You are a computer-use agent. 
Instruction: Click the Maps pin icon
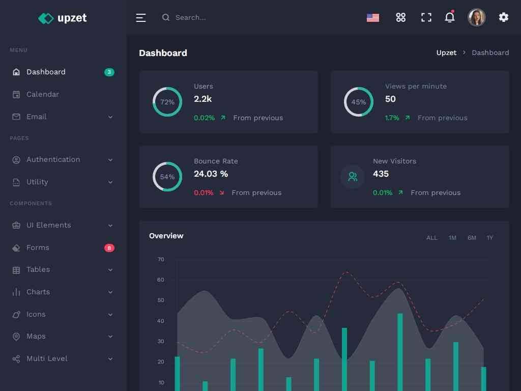click(16, 337)
